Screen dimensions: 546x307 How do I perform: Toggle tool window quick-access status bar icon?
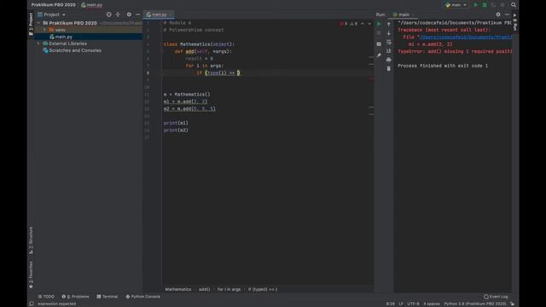[32, 304]
